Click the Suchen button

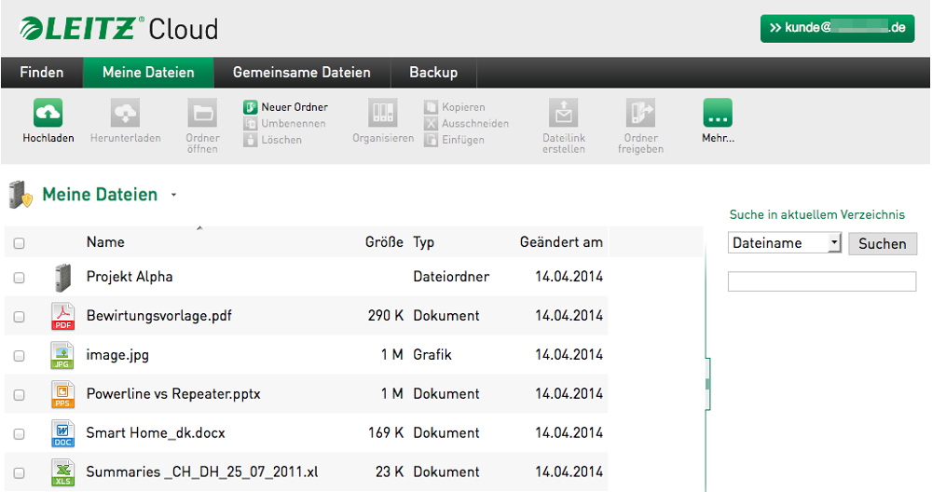point(883,243)
